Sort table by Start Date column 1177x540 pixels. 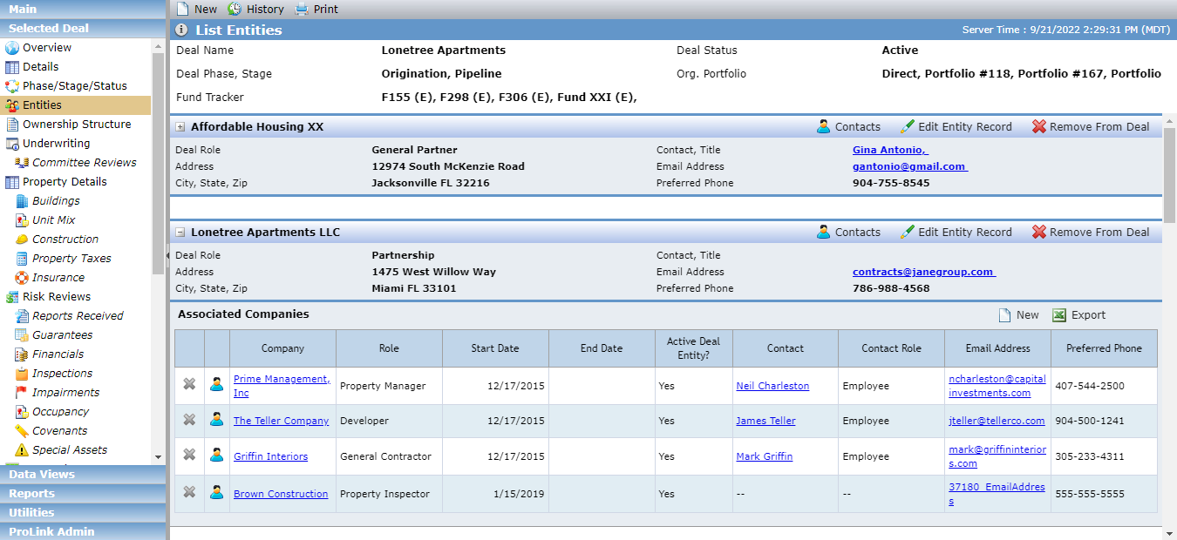coord(495,348)
